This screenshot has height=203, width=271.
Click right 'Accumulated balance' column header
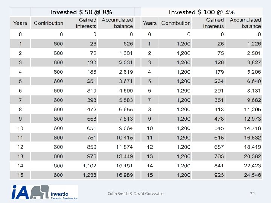coord(245,23)
